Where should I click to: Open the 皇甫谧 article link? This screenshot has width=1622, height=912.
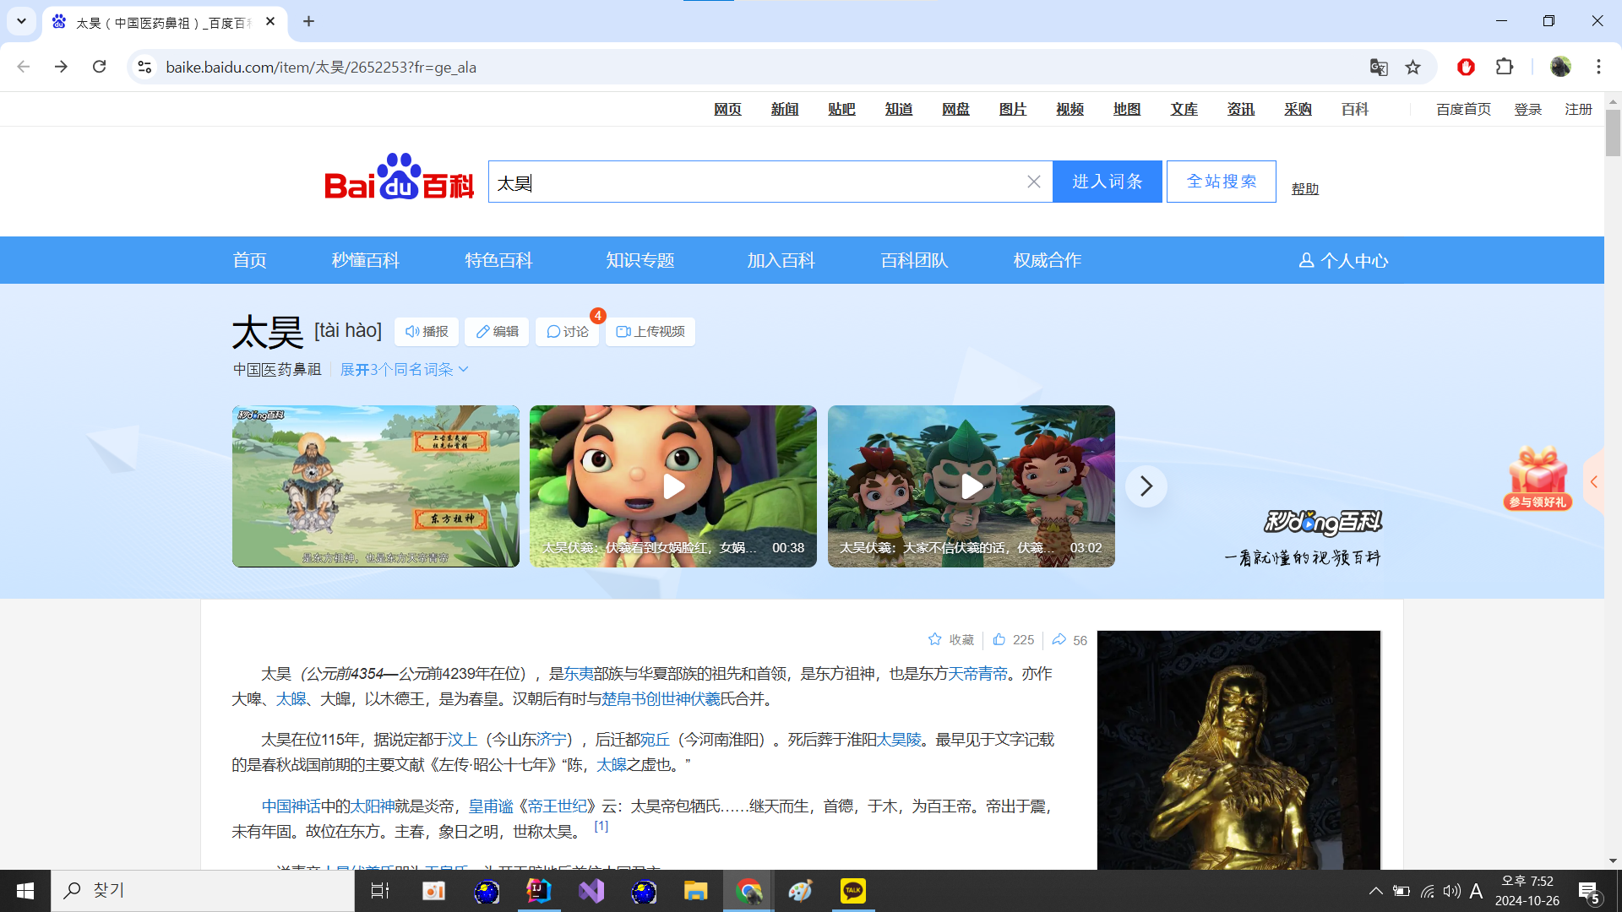click(491, 806)
